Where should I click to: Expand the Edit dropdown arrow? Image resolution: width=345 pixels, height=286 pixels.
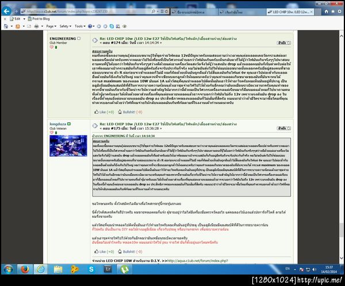24,19
